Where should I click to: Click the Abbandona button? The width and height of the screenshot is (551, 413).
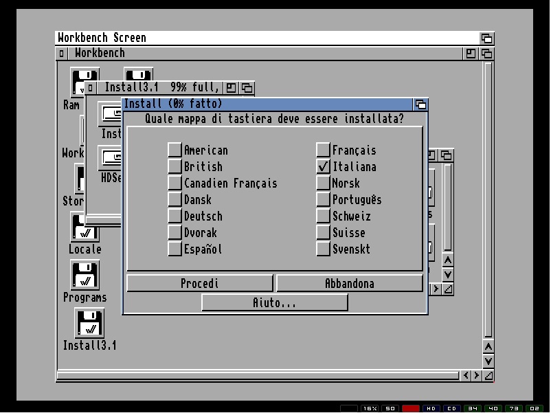[350, 283]
